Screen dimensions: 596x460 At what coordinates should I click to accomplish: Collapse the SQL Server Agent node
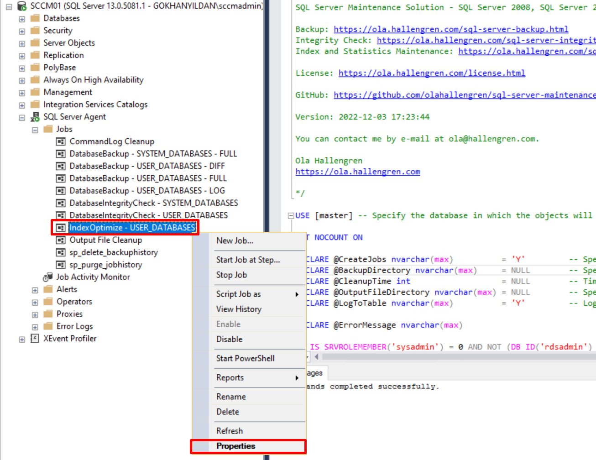22,118
